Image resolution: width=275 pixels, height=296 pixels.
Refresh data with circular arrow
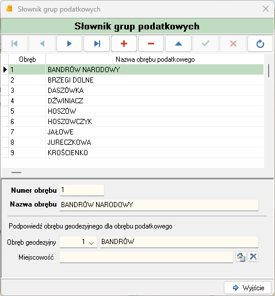coord(260,44)
